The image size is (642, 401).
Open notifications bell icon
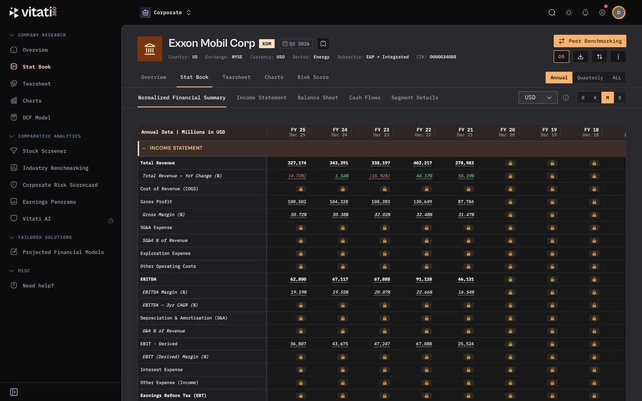click(x=585, y=12)
